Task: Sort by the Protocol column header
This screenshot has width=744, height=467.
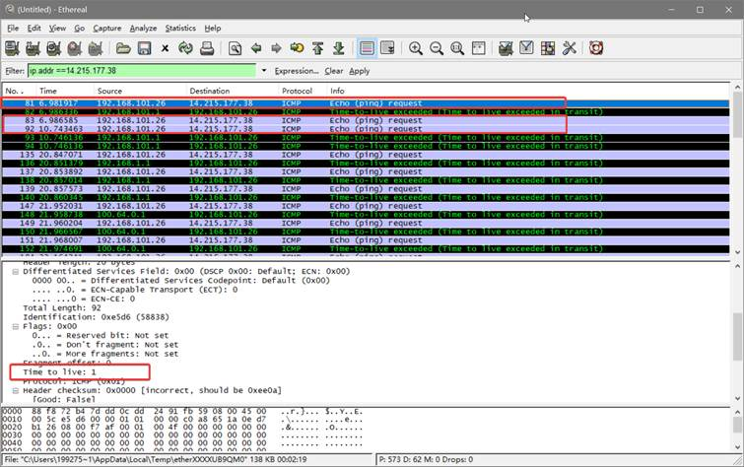Action: pos(303,91)
